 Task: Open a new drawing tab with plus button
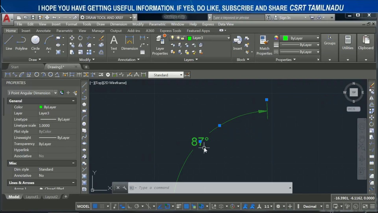point(86,67)
